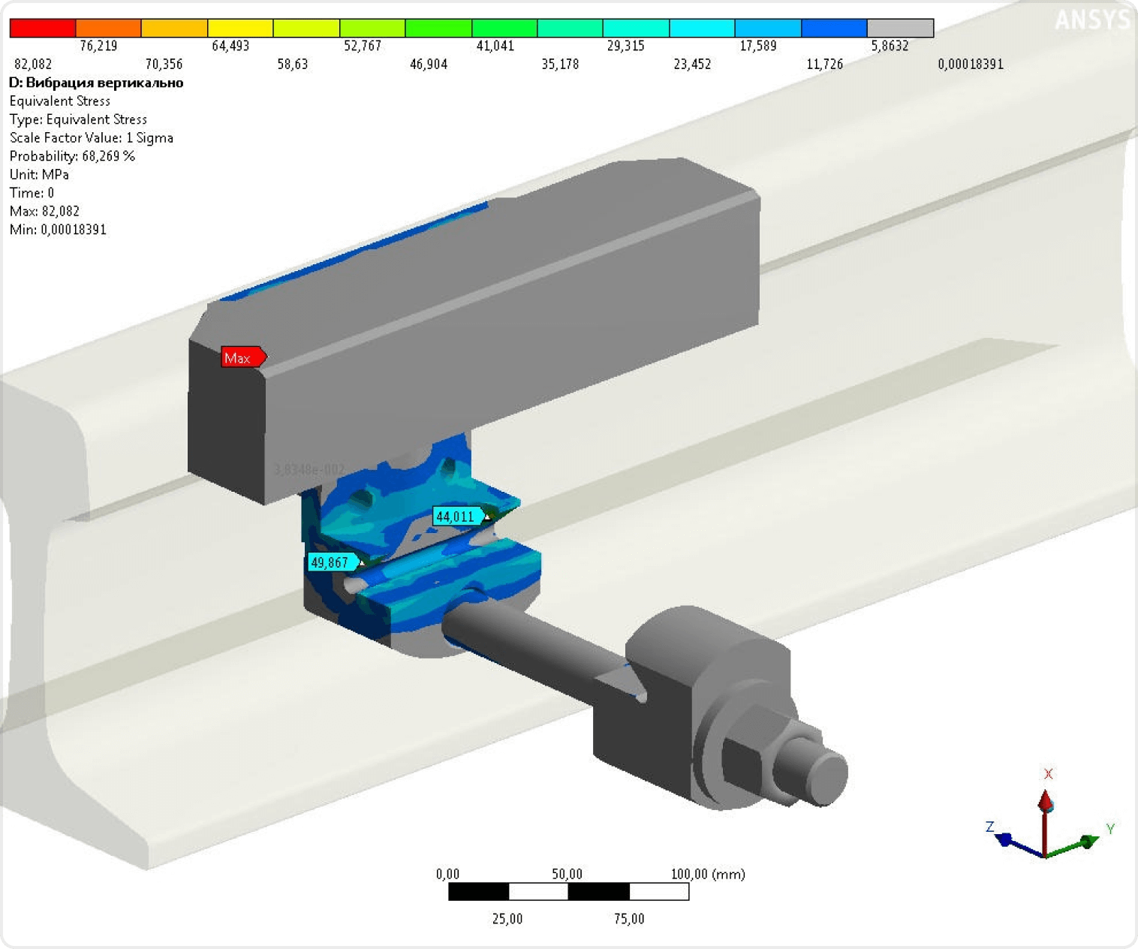Screen dimensions: 1138x949
Task: Click the legend value 41,041
Action: tap(495, 46)
